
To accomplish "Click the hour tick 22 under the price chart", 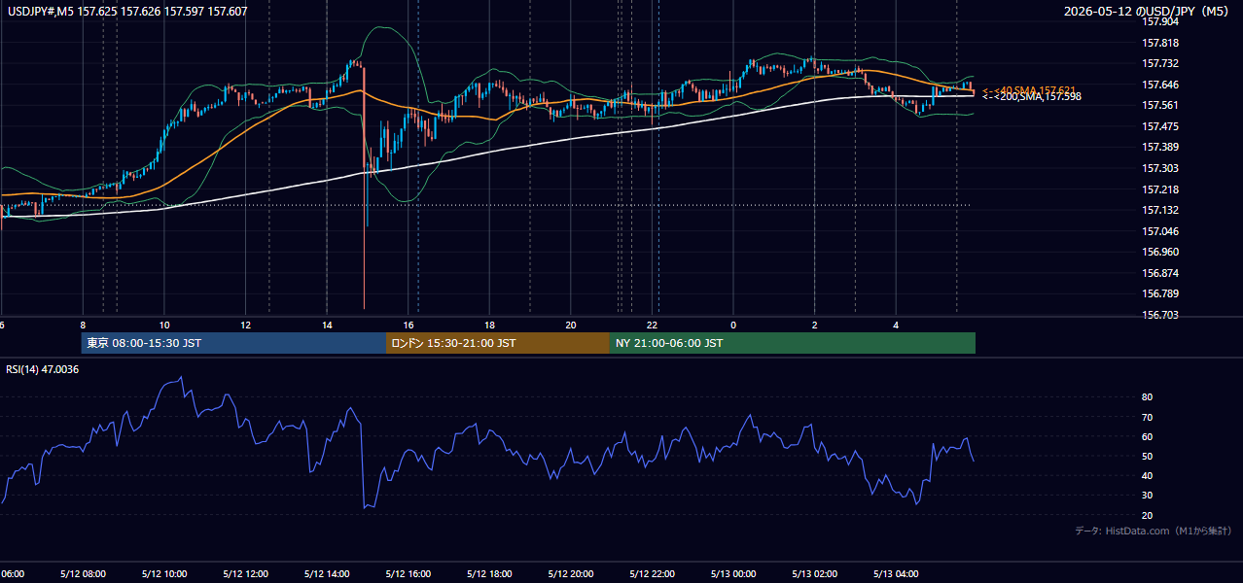I will 653,326.
